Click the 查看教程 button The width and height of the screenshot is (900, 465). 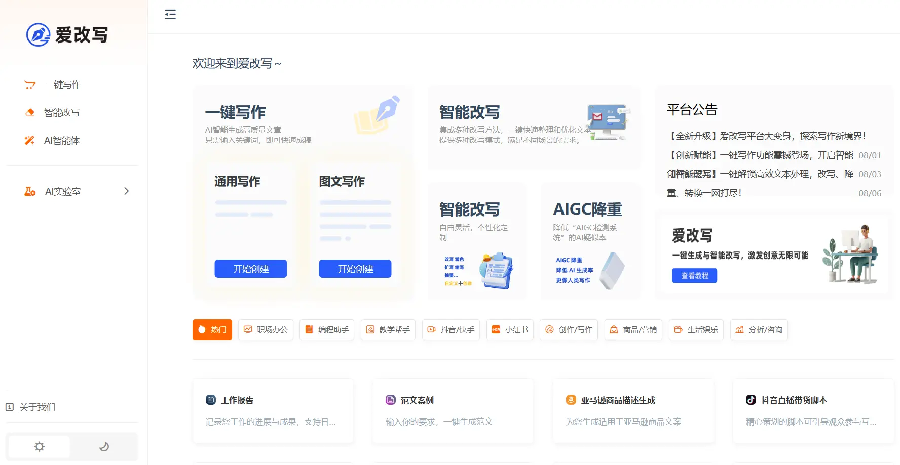point(694,276)
